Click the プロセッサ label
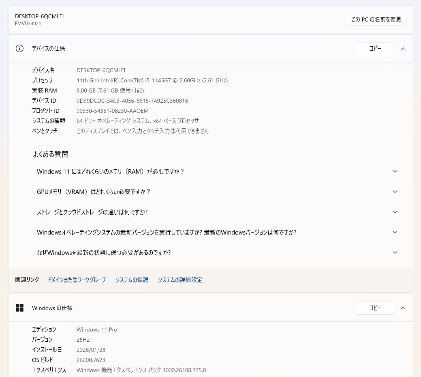Image resolution: width=421 pixels, height=377 pixels. pos(43,80)
